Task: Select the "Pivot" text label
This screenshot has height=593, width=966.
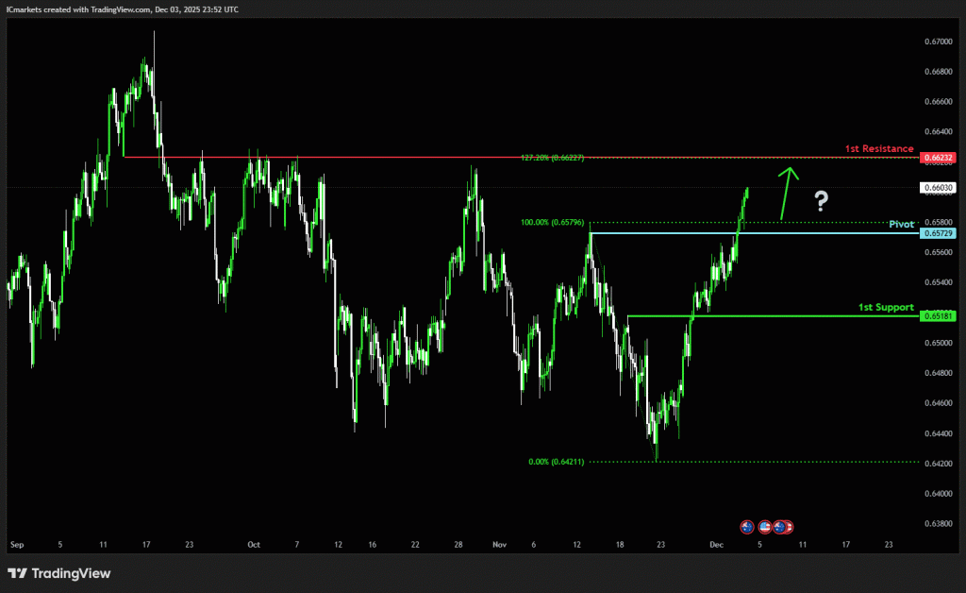Action: pyautogui.click(x=901, y=225)
